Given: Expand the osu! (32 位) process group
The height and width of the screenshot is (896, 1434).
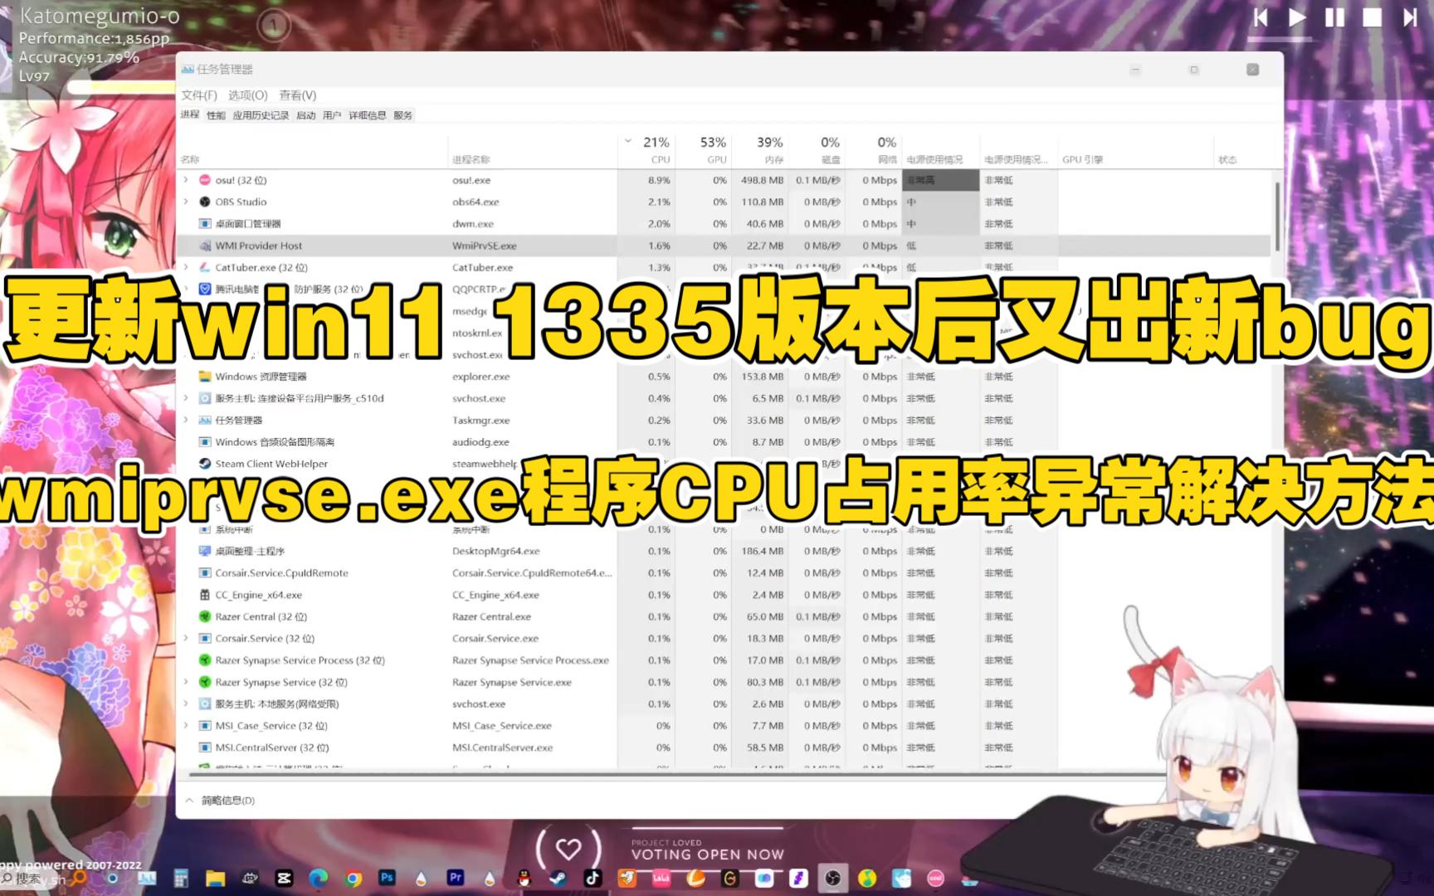Looking at the screenshot, I should tap(186, 180).
